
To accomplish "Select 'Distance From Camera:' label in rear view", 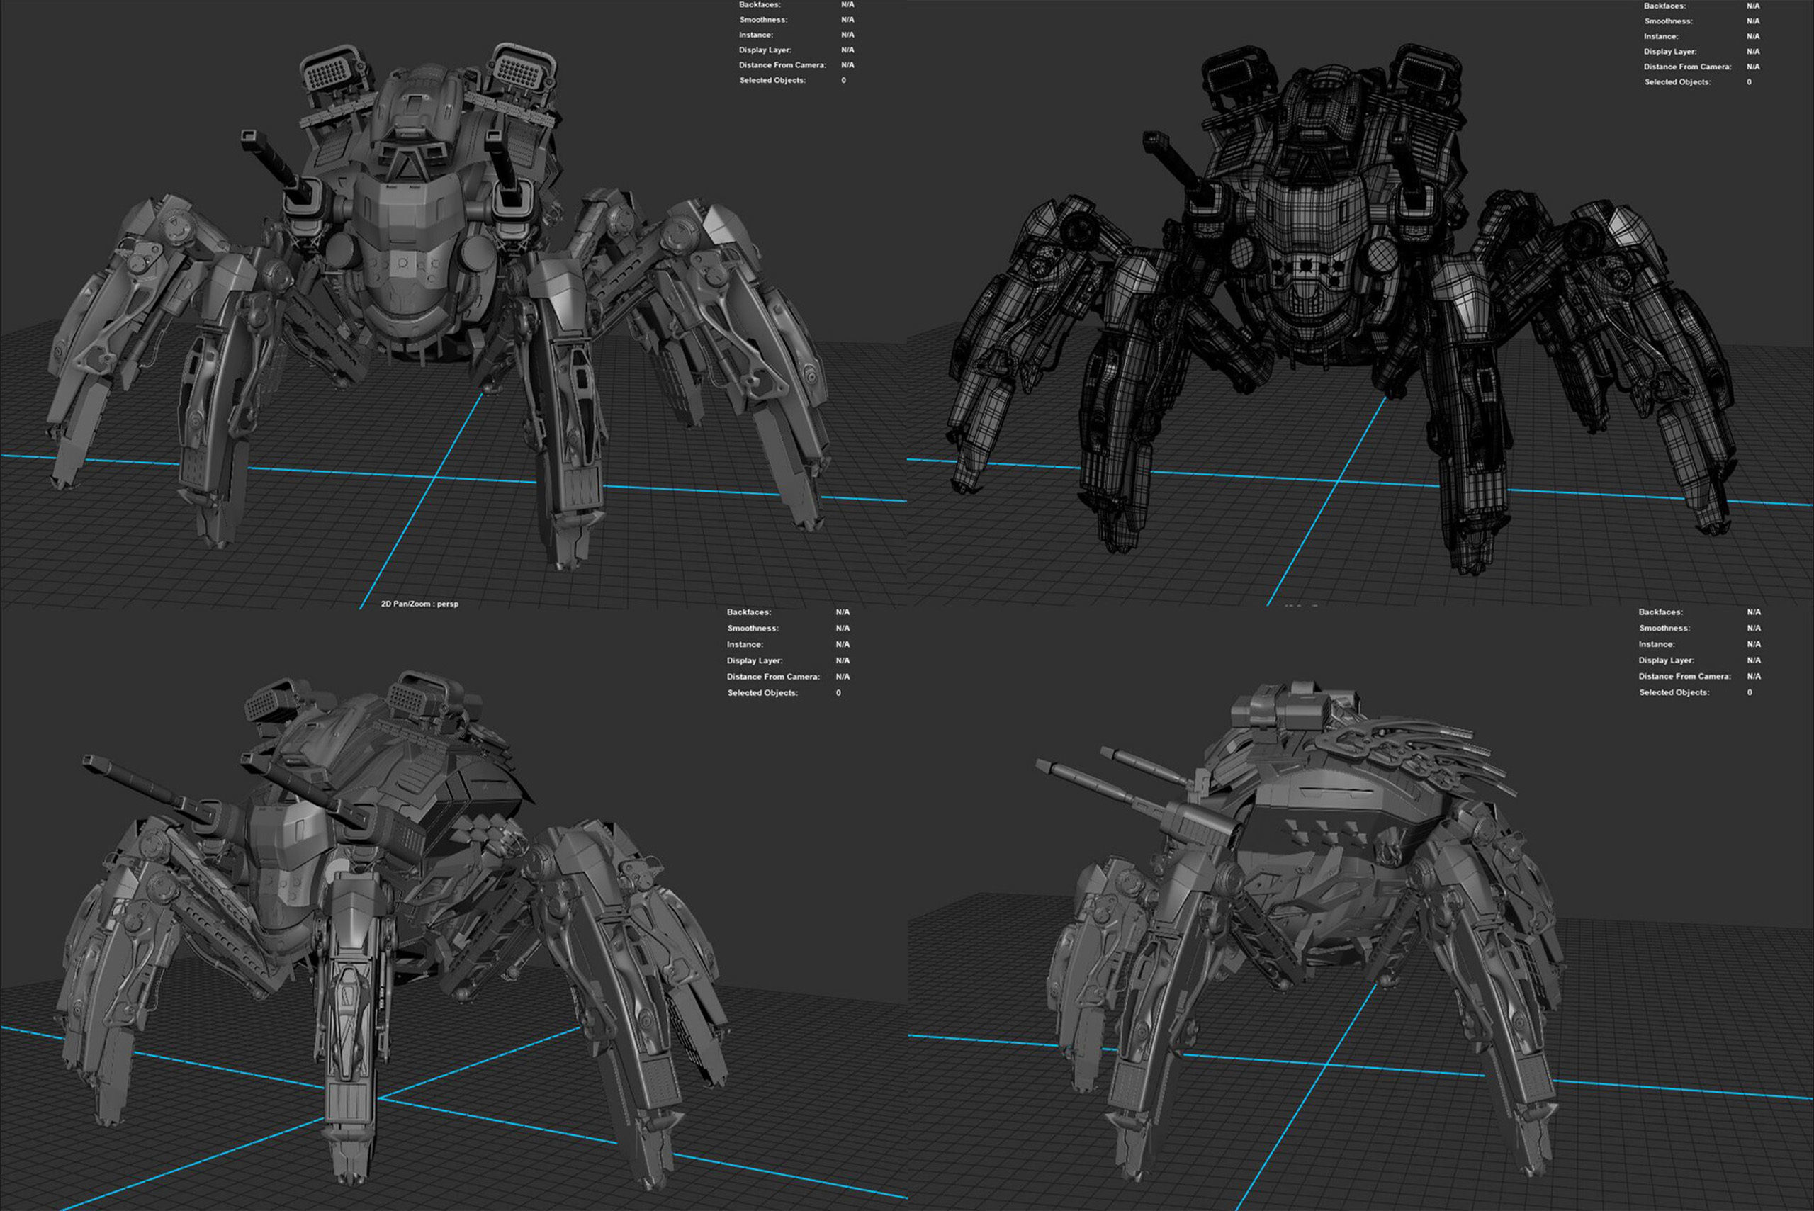I will [x=1685, y=677].
